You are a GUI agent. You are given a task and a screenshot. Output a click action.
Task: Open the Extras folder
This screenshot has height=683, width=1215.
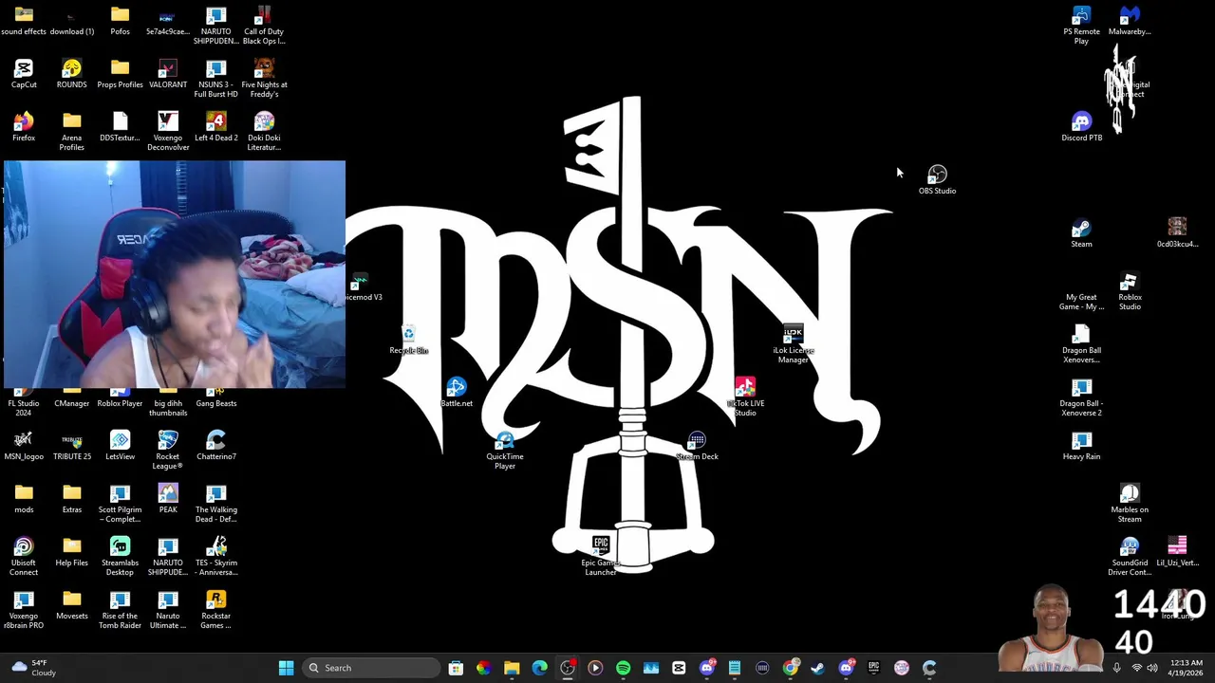(72, 498)
